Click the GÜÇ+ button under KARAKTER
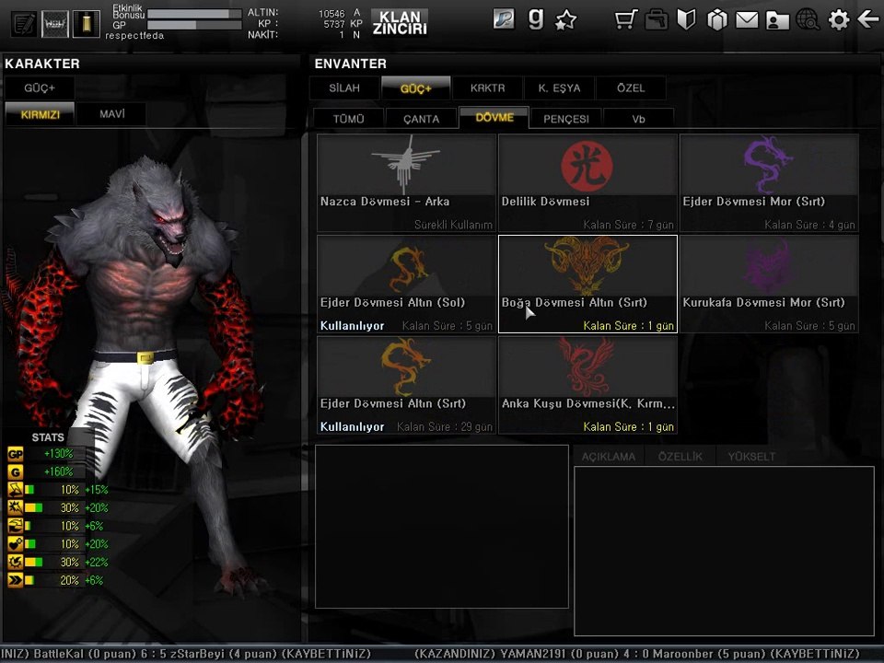Image resolution: width=884 pixels, height=663 pixels. (x=40, y=88)
